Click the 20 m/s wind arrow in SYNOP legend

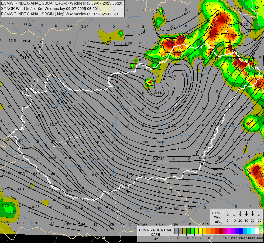[x=240, y=214]
